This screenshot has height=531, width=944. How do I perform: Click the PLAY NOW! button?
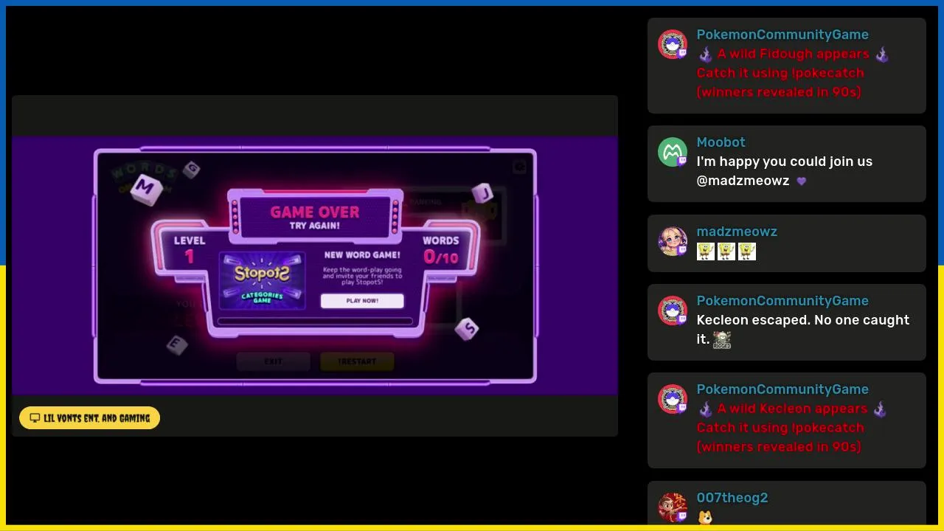click(362, 301)
